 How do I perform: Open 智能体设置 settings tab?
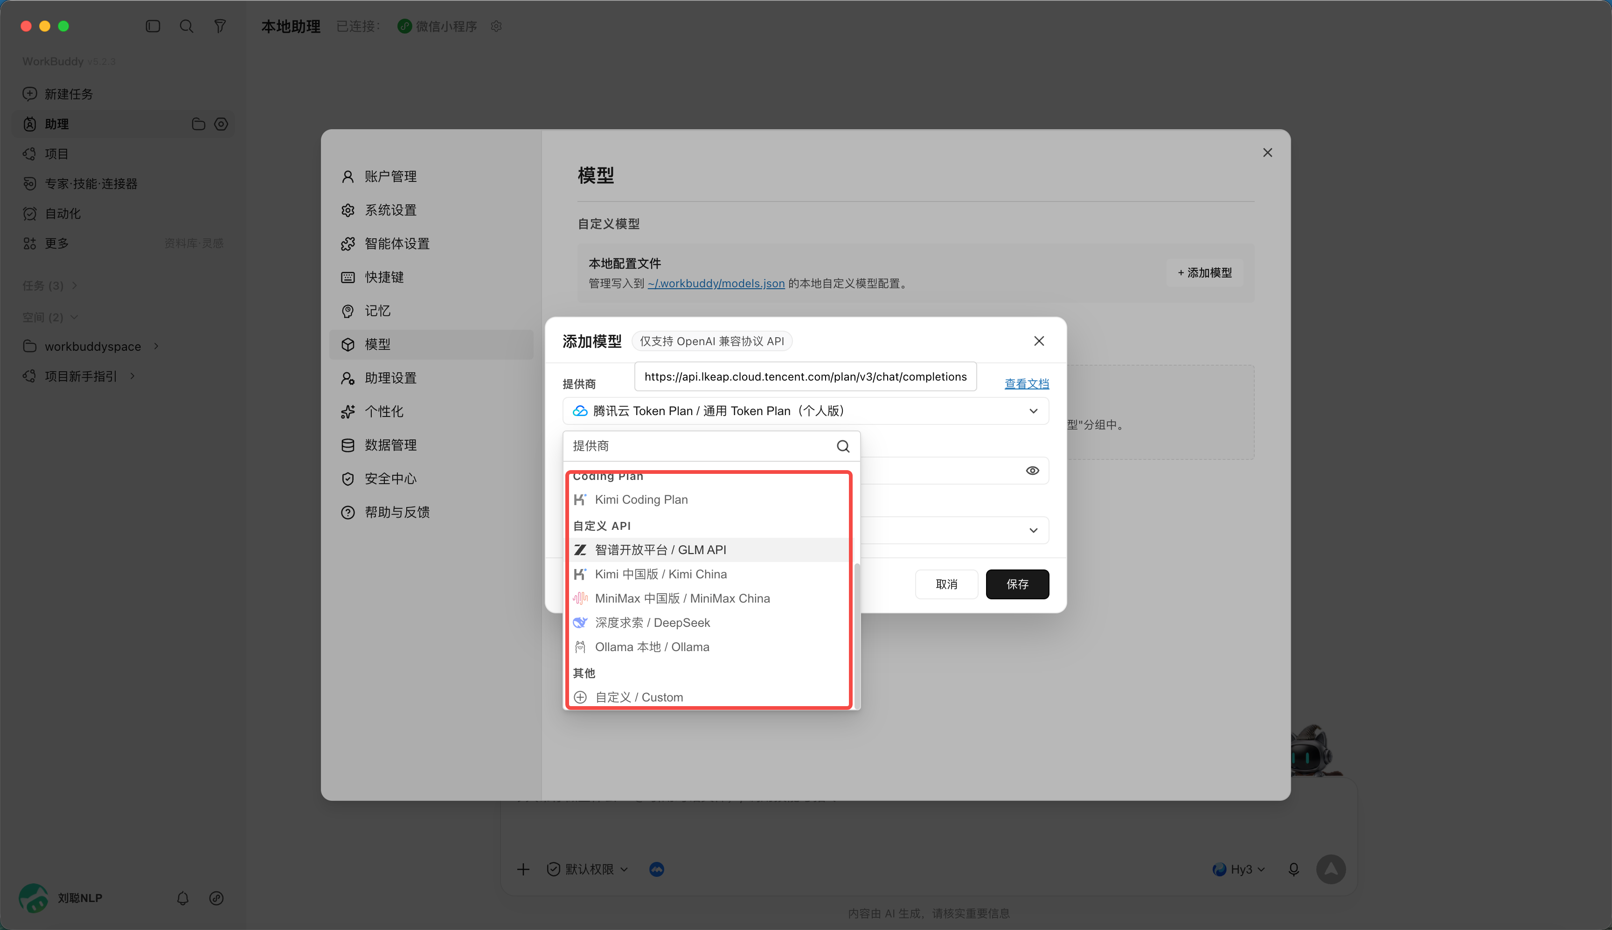tap(432, 243)
